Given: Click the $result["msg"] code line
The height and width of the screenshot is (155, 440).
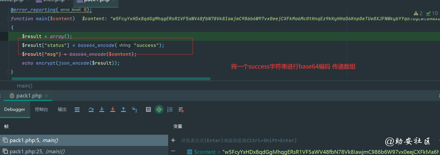Looking at the screenshot, I should (x=79, y=54).
